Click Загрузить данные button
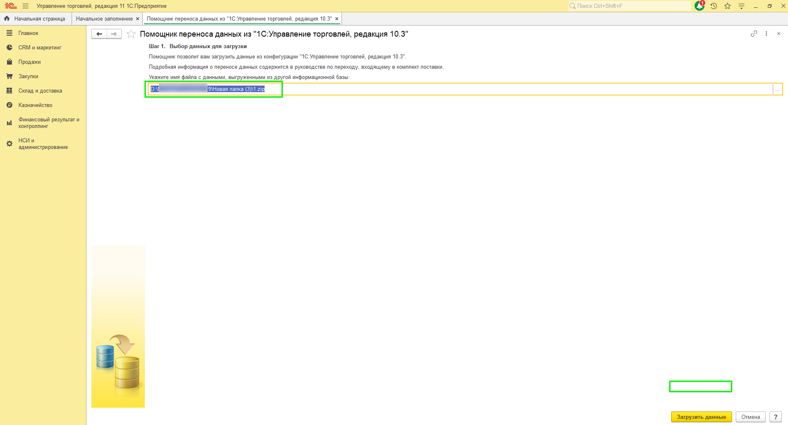Viewport: 788px width, 425px height. (701, 417)
